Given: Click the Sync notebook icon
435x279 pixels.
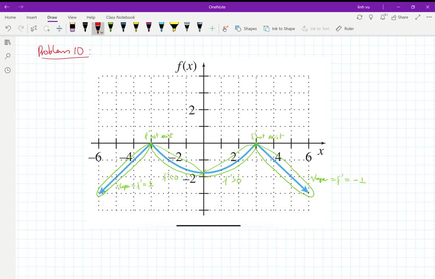Looking at the screenshot, I should [x=359, y=17].
